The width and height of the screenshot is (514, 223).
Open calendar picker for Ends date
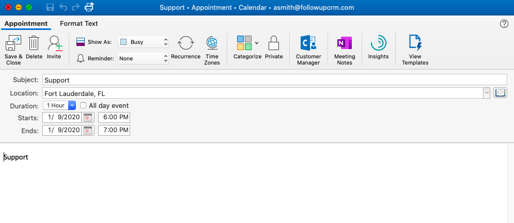(88, 130)
